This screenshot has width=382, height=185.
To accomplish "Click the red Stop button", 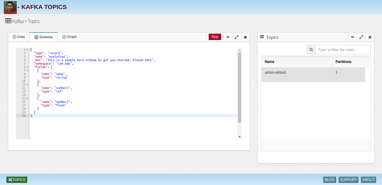I will pyautogui.click(x=215, y=37).
